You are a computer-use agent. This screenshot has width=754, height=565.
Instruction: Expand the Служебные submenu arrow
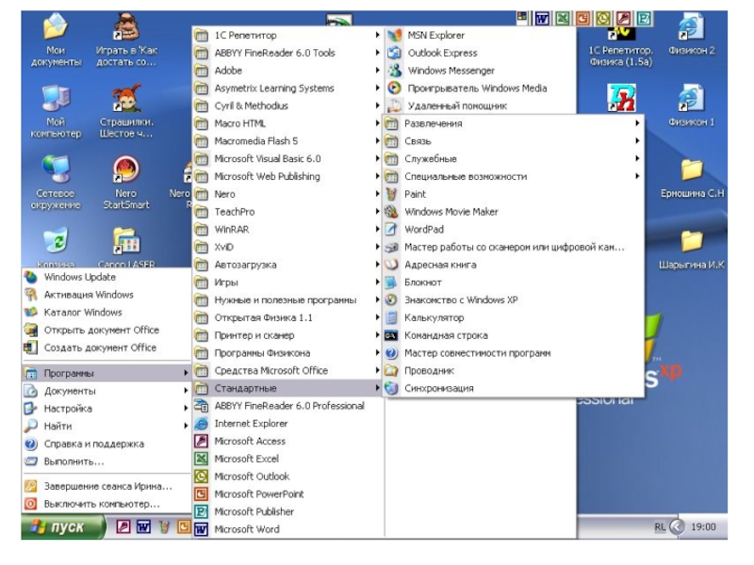click(x=637, y=158)
